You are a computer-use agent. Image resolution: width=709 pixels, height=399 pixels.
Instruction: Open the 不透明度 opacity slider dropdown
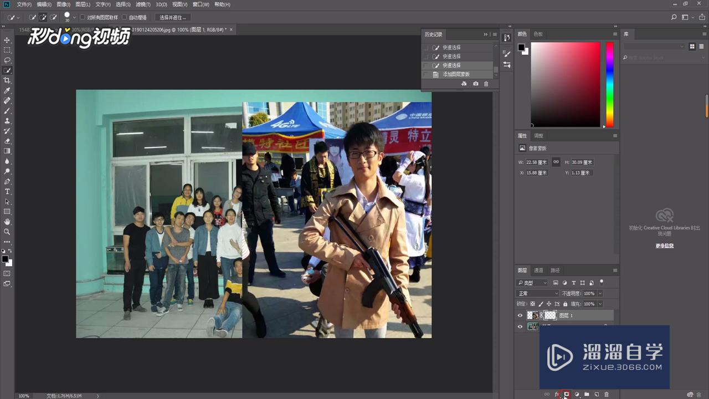coord(600,293)
